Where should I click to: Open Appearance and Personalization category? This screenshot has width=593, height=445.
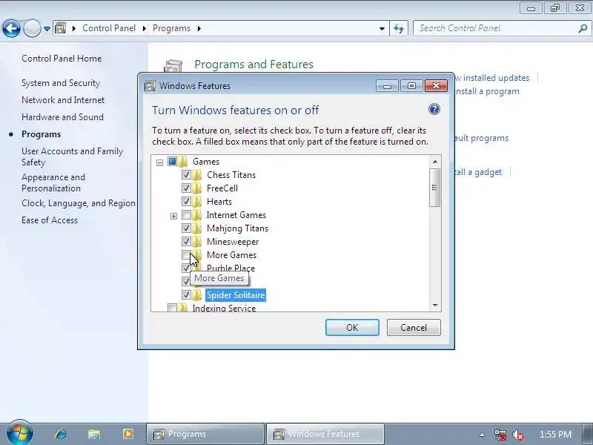[x=53, y=182]
